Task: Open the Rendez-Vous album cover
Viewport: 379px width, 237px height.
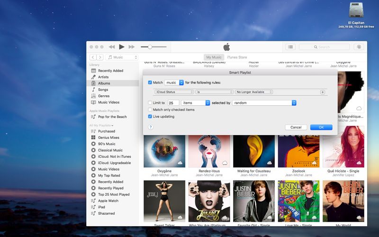Action: pyautogui.click(x=209, y=151)
